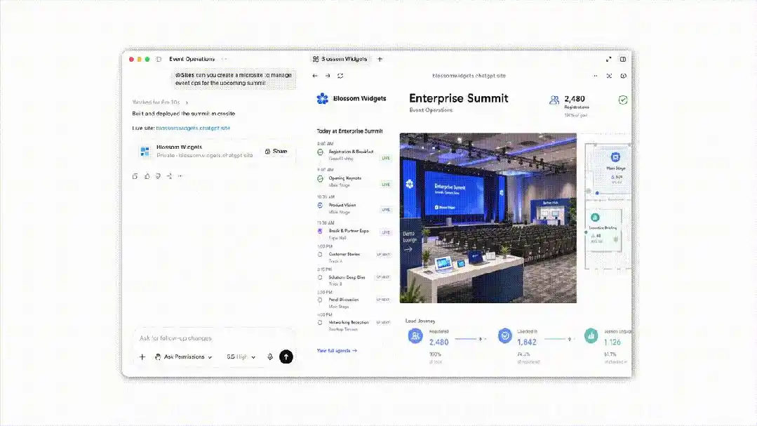Reload the blossomwidgets site preview
The height and width of the screenshot is (426, 757).
(x=340, y=76)
